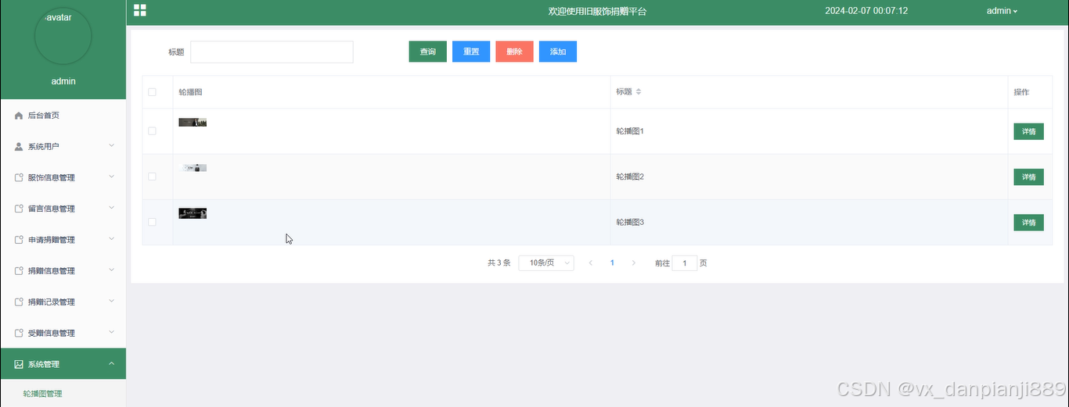
Task: Expand the 申请捐赠管理 menu chevron
Action: pyautogui.click(x=112, y=239)
